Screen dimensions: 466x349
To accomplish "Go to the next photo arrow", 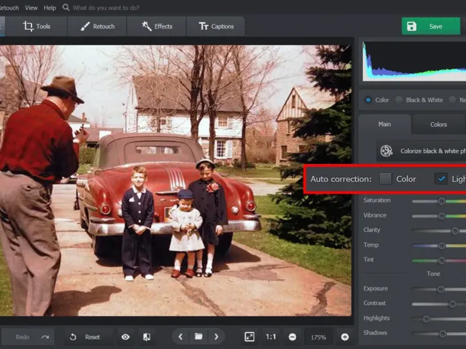I will 217,337.
